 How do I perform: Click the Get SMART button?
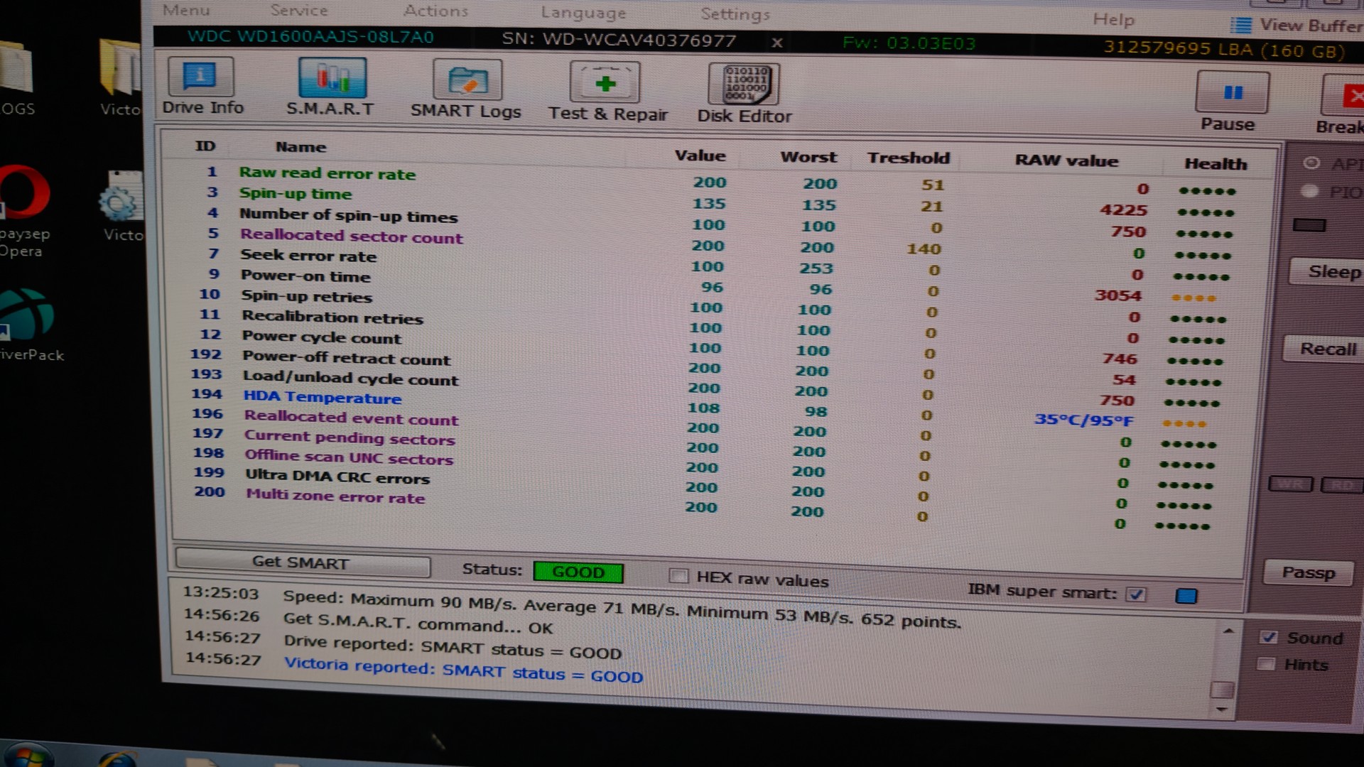[x=302, y=562]
